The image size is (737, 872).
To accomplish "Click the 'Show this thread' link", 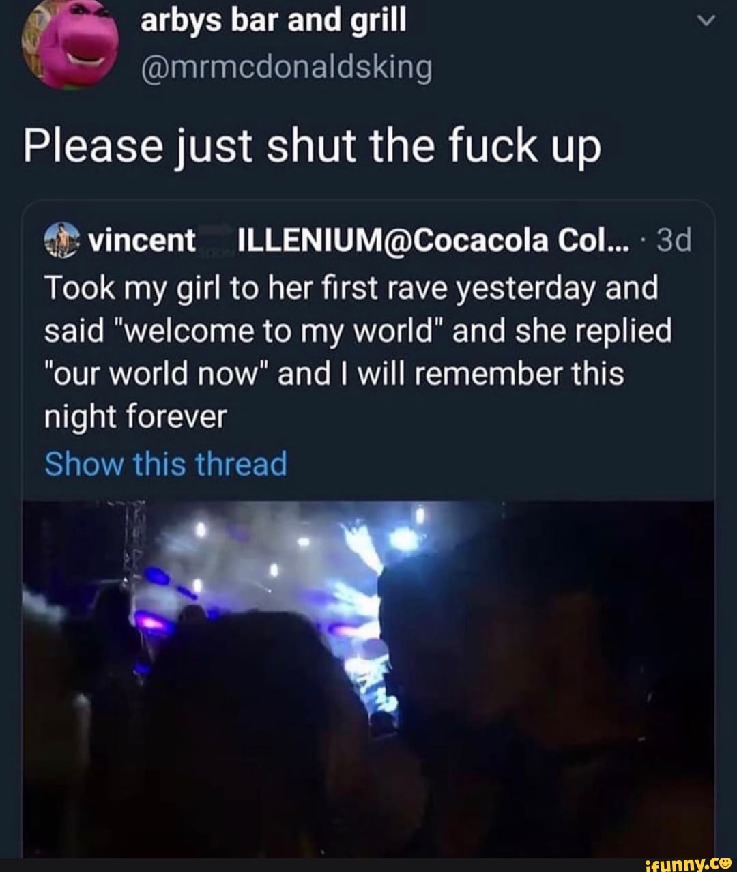I will click(166, 464).
